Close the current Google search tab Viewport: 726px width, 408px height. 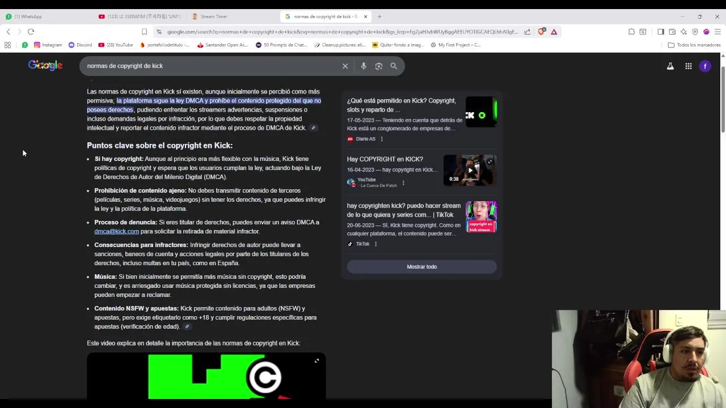click(365, 16)
